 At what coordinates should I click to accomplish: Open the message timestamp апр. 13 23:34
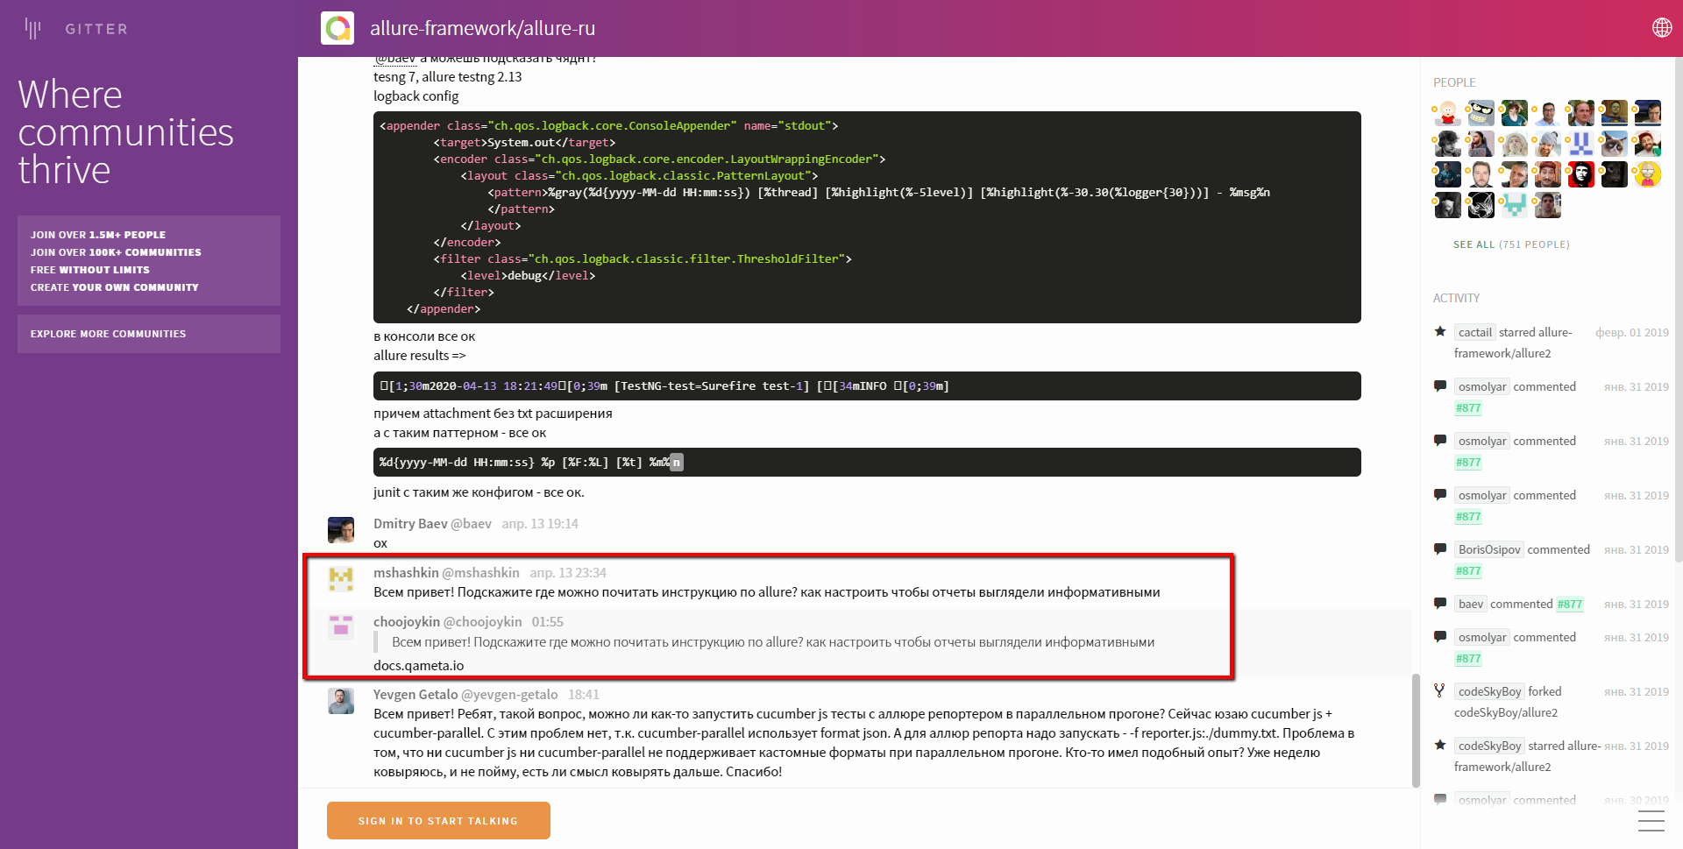coord(568,573)
